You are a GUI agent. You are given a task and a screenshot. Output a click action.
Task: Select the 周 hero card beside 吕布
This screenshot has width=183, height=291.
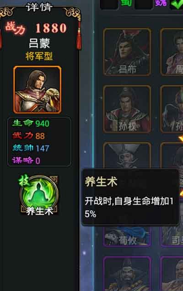[172, 52]
